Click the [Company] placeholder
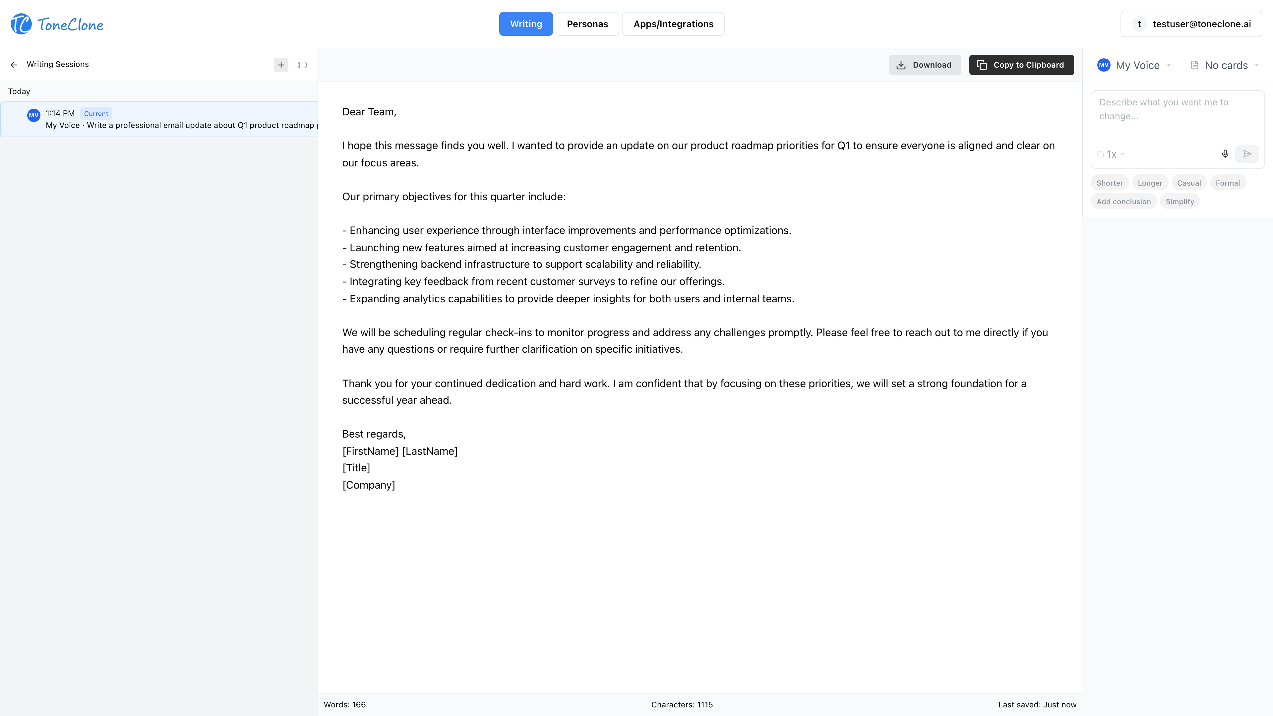The height and width of the screenshot is (716, 1273). click(x=369, y=485)
